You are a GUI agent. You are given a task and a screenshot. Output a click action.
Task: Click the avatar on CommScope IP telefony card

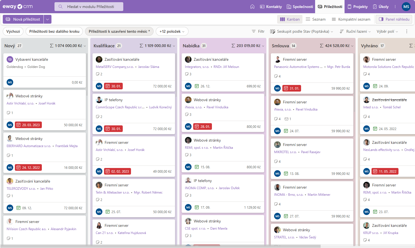tap(99, 100)
